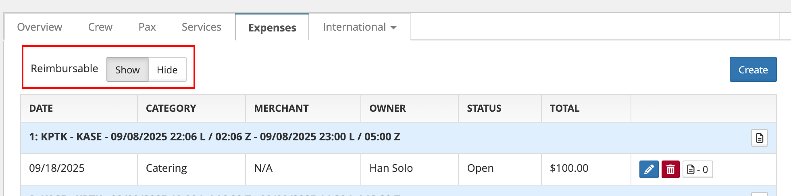Open the Catering expense documents counter icon

[697, 169]
